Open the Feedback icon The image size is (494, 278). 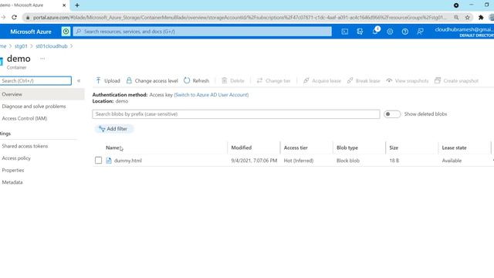point(420,32)
